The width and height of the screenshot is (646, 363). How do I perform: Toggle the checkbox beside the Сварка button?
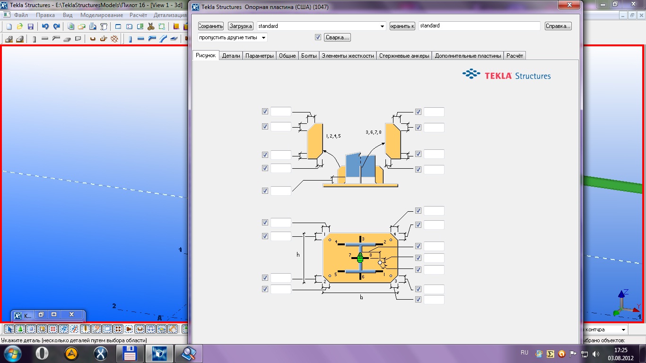[318, 37]
